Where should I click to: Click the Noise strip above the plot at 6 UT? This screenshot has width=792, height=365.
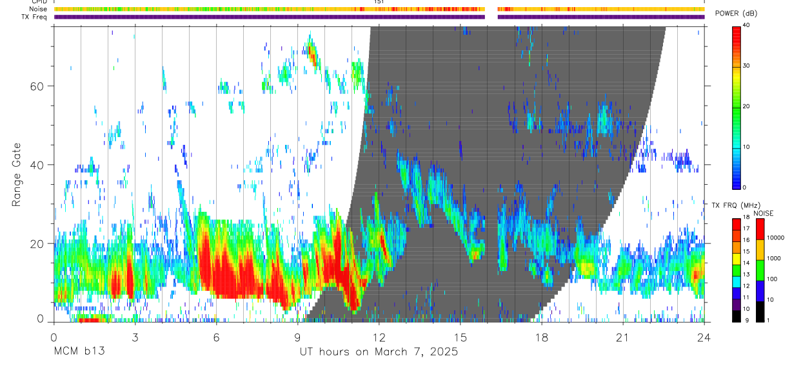click(216, 9)
